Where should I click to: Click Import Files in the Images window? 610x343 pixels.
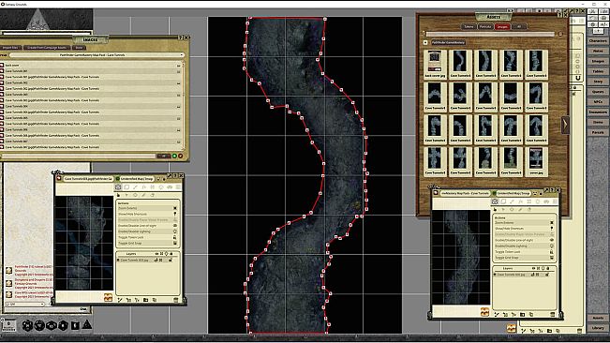pos(10,48)
